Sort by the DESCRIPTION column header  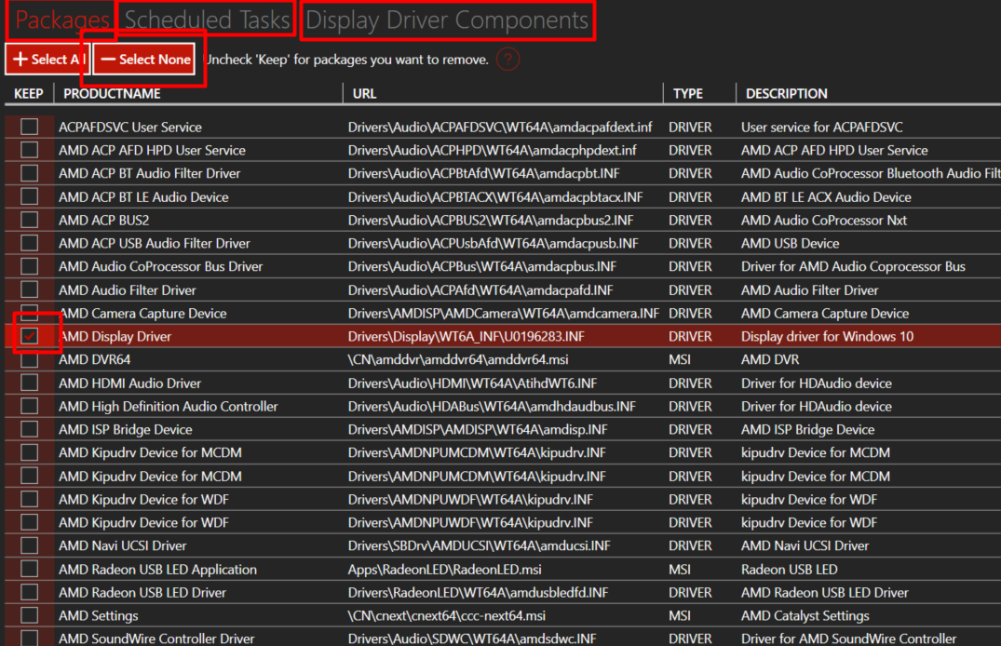click(787, 94)
